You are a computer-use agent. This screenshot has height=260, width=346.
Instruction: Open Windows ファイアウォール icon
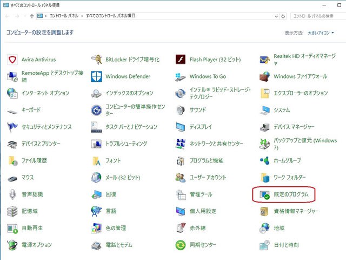tap(264, 76)
